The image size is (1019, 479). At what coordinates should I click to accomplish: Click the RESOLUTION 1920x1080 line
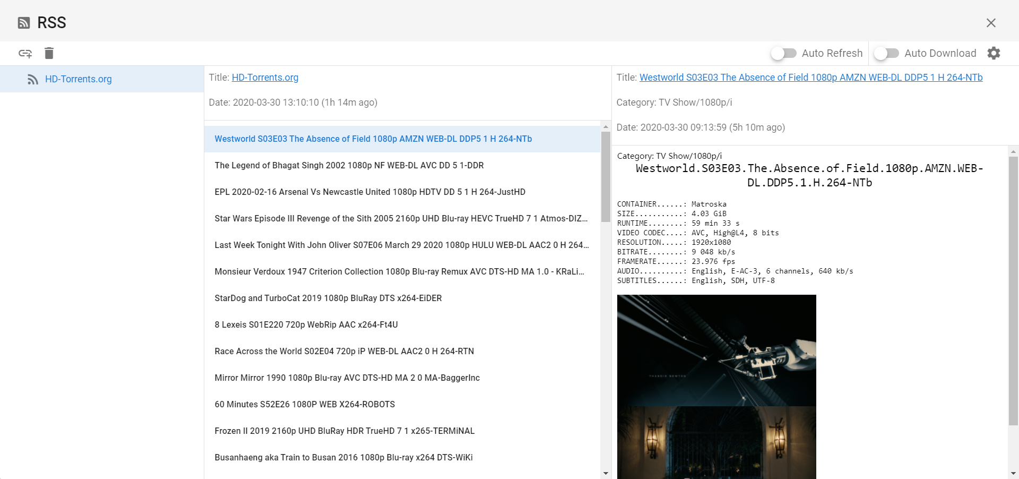coord(674,243)
